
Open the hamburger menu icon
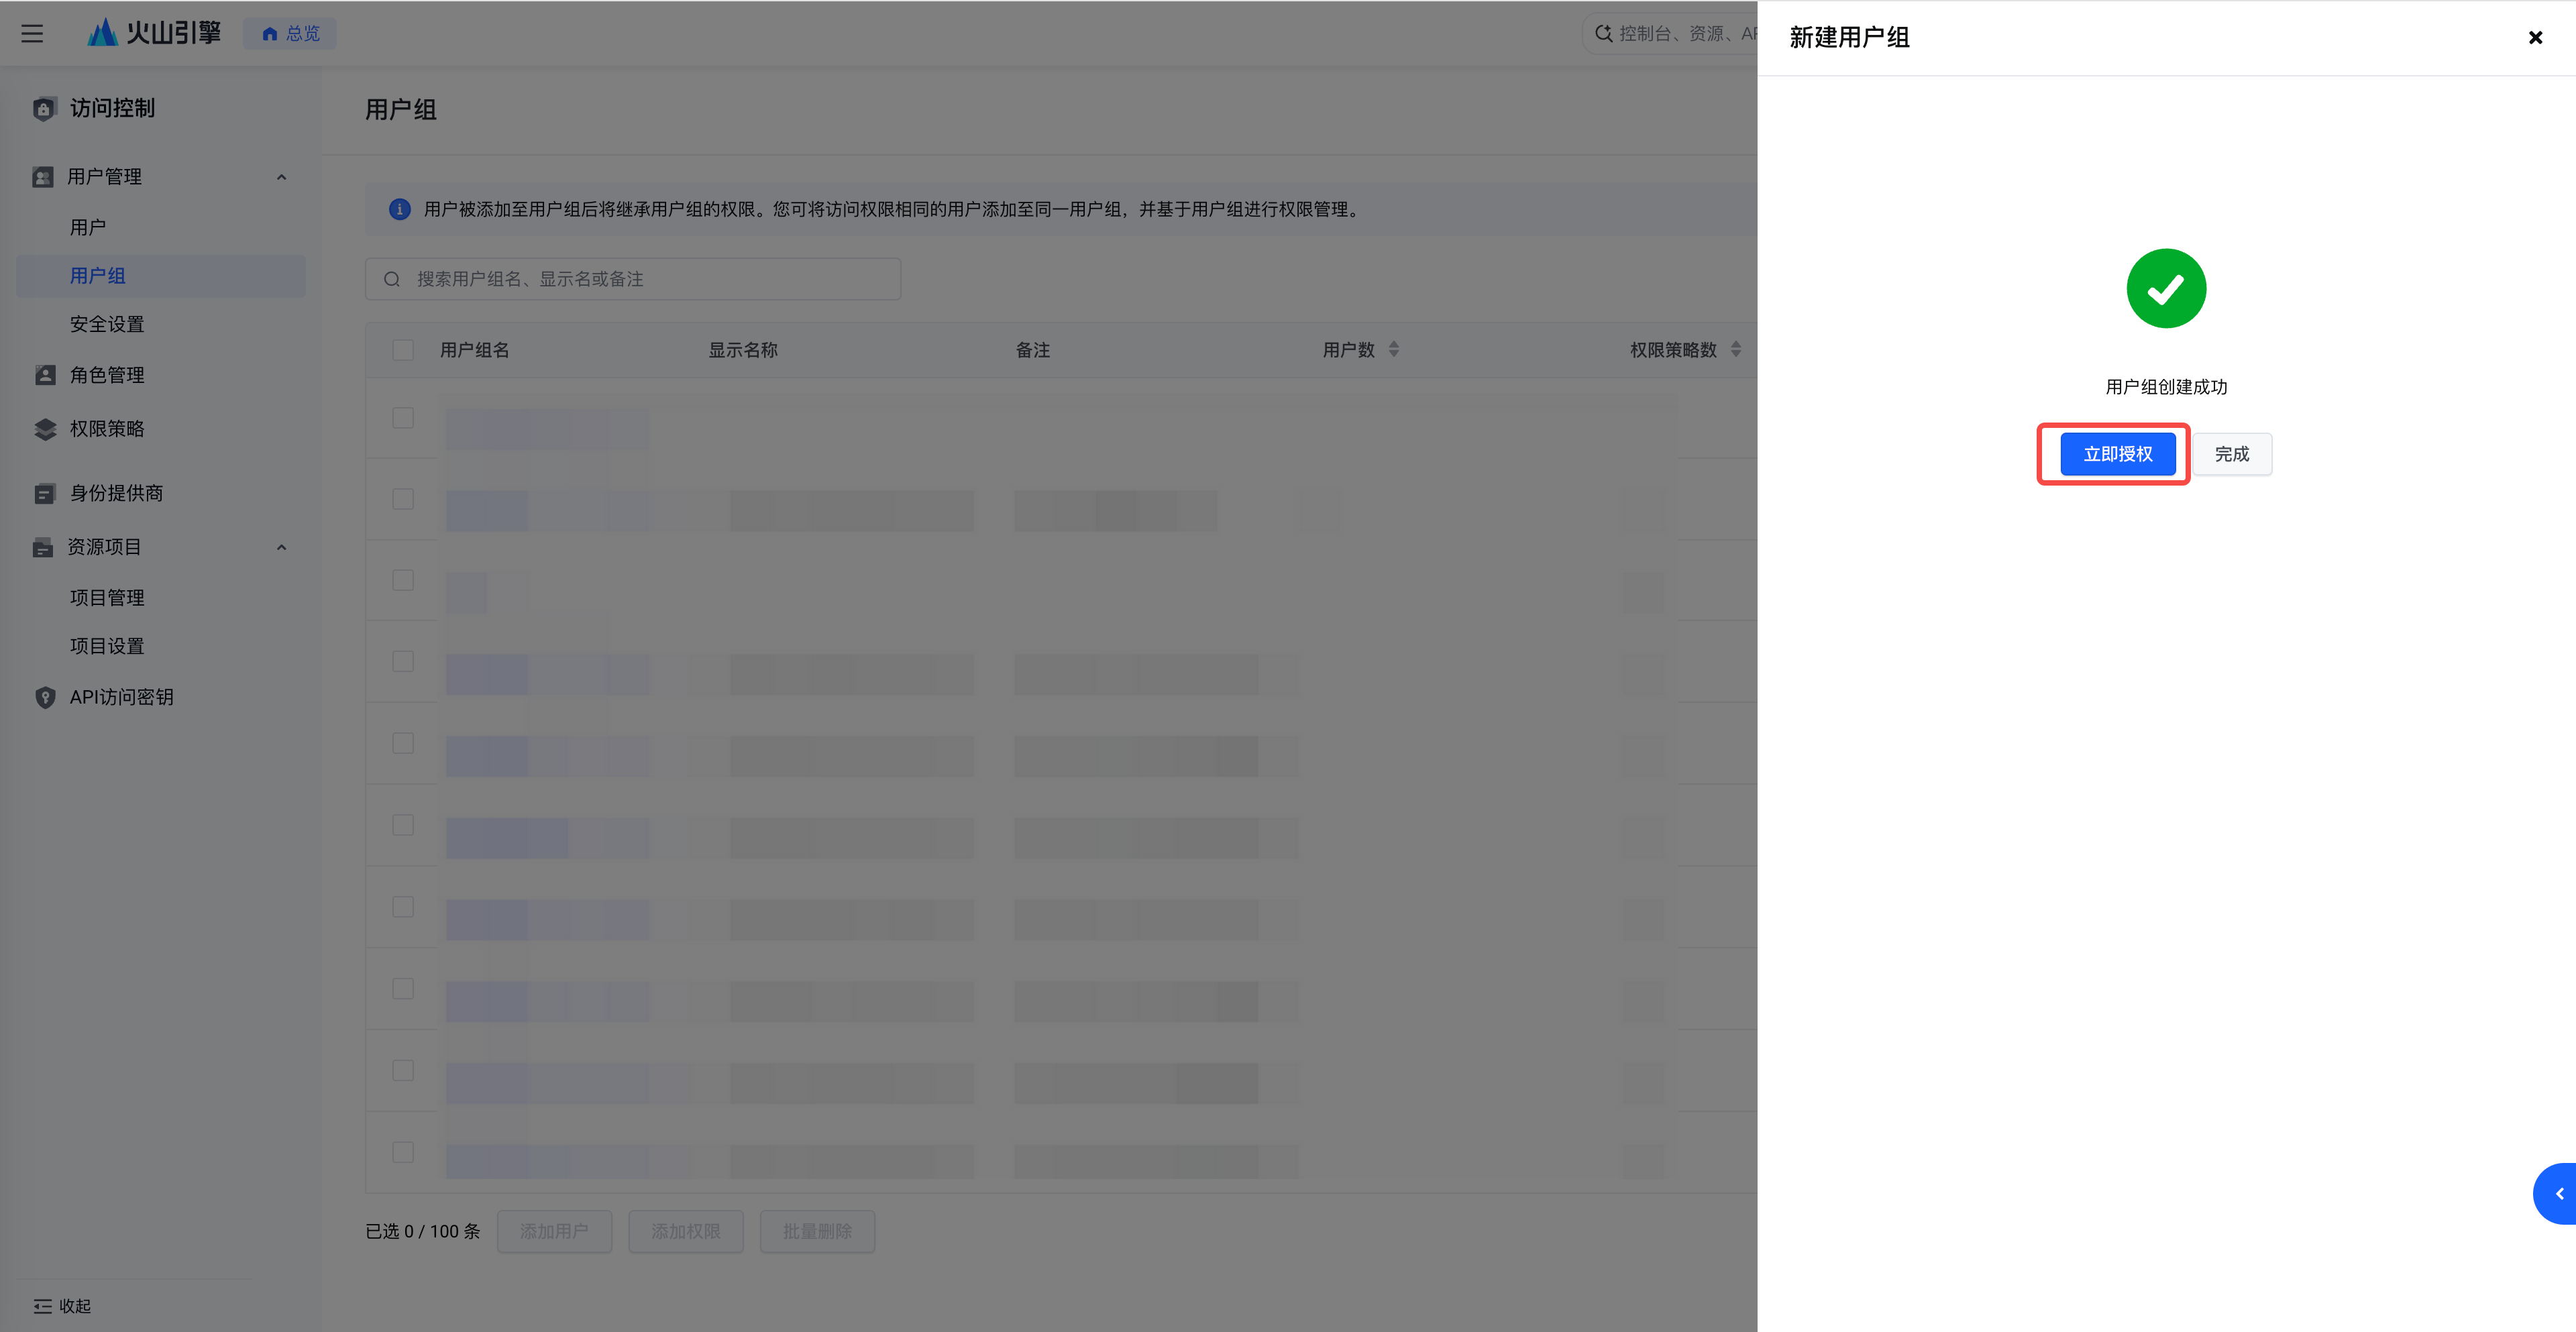tap(32, 33)
